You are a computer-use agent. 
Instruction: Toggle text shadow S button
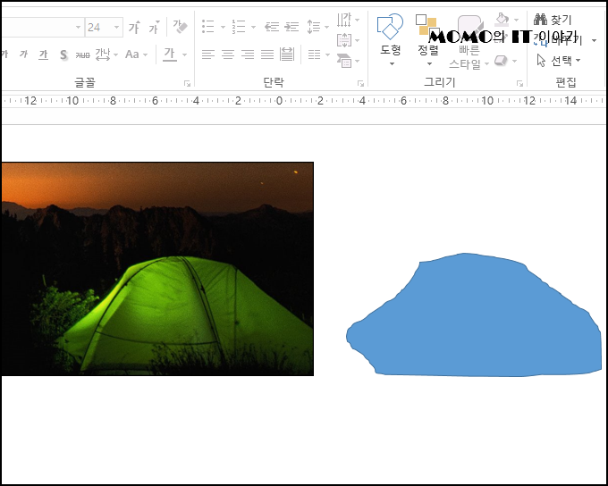coord(63,54)
